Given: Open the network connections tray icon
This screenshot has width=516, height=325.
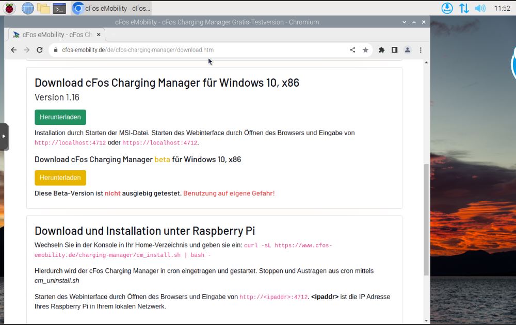Looking at the screenshot, I should tap(464, 8).
